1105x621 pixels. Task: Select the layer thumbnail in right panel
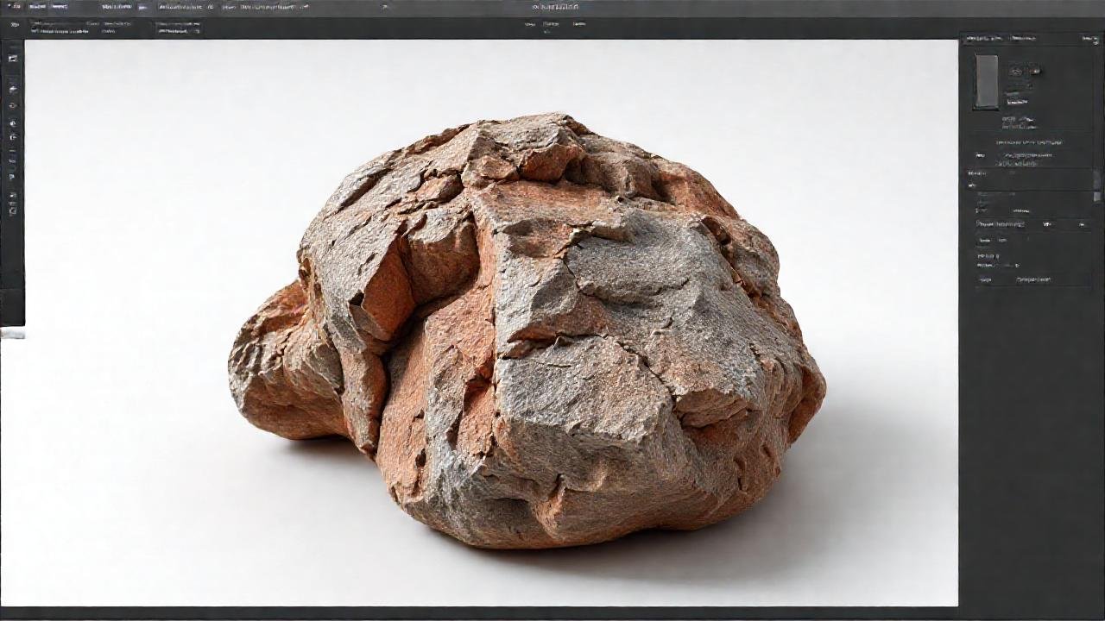pos(986,79)
